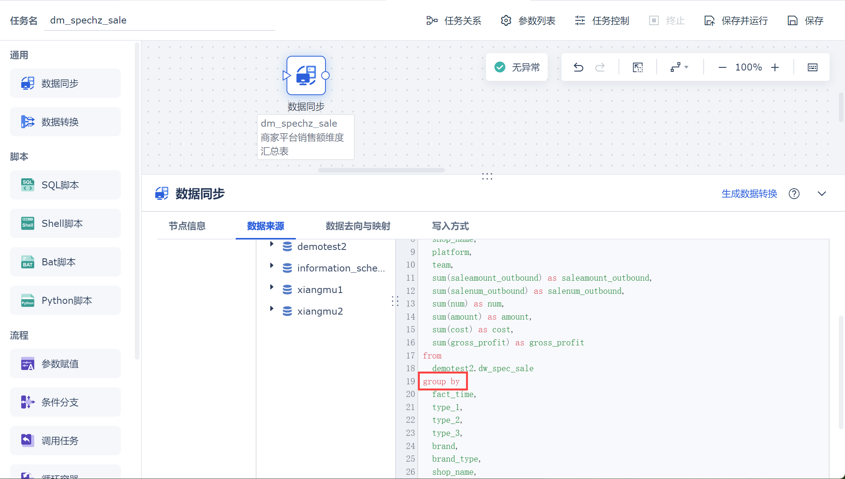845x479 pixels.
Task: Expand the xiangmu1 database node
Action: click(272, 287)
